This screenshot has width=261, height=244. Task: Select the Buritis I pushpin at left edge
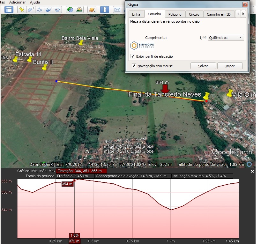point(15,59)
